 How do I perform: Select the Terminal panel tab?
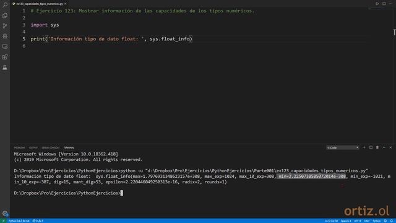(69, 147)
